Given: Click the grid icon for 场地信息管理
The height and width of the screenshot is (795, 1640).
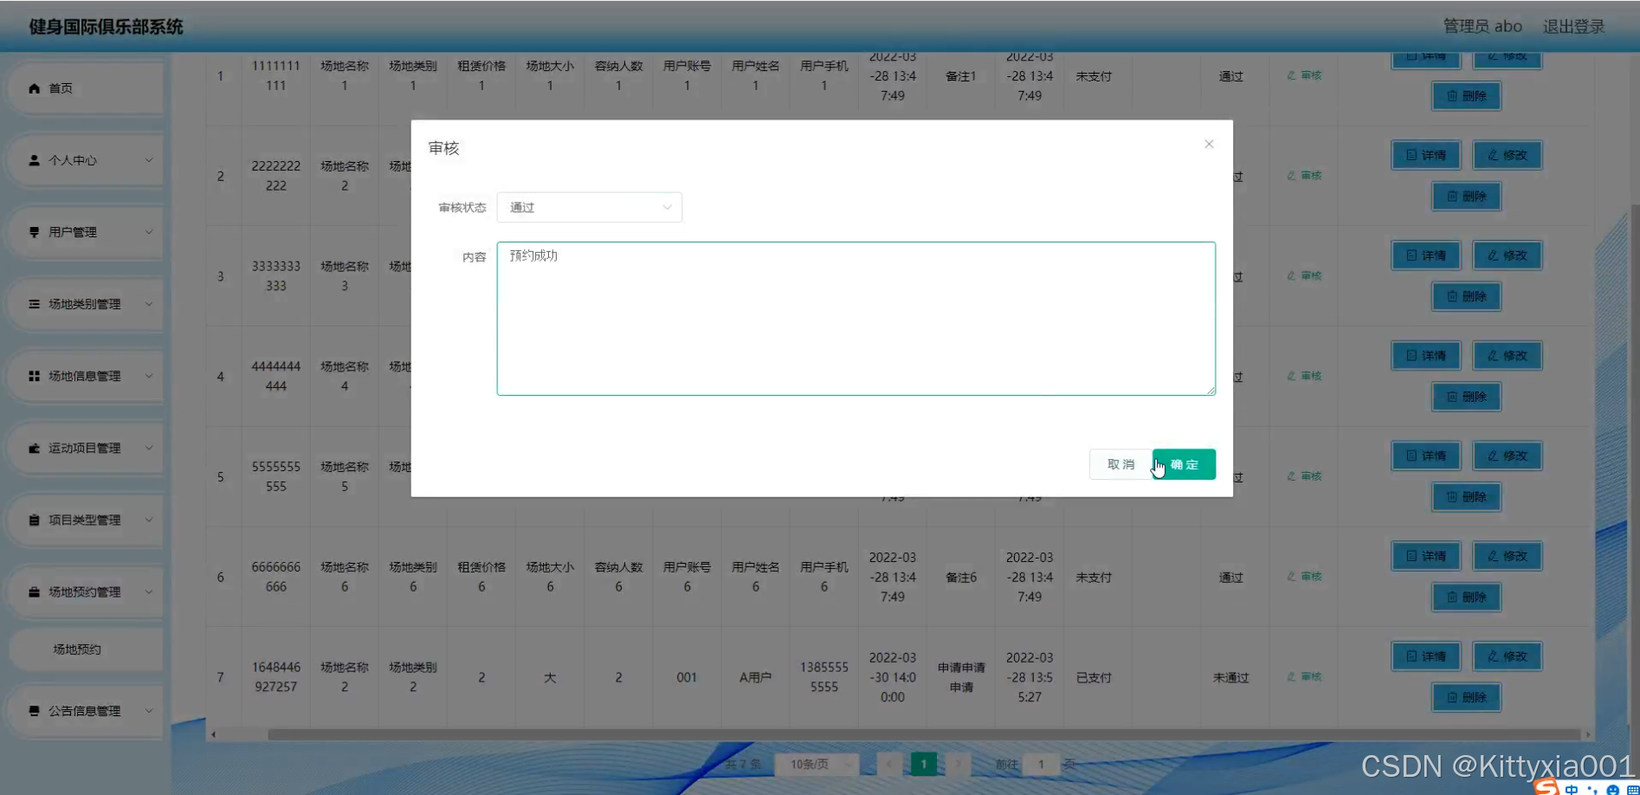Looking at the screenshot, I should point(34,376).
